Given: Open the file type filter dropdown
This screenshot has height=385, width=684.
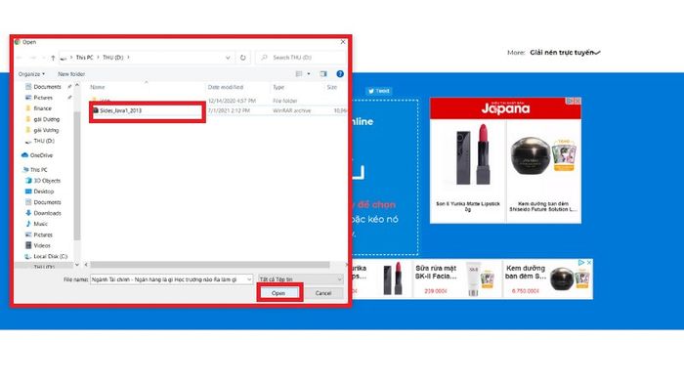Looking at the screenshot, I should coord(301,279).
